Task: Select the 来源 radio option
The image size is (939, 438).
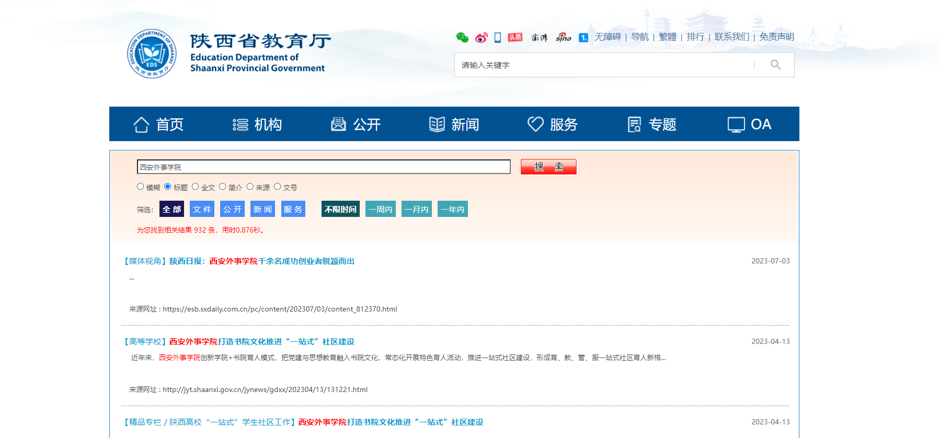Action: click(250, 187)
